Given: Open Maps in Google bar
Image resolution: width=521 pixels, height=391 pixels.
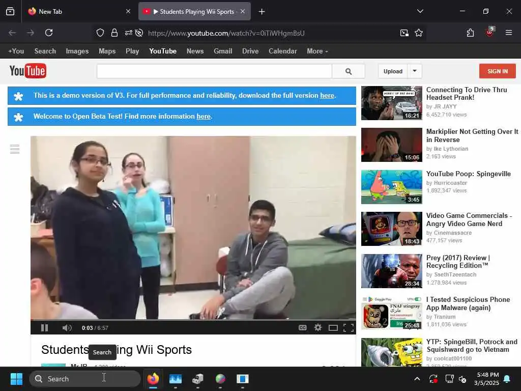Looking at the screenshot, I should pos(107,51).
